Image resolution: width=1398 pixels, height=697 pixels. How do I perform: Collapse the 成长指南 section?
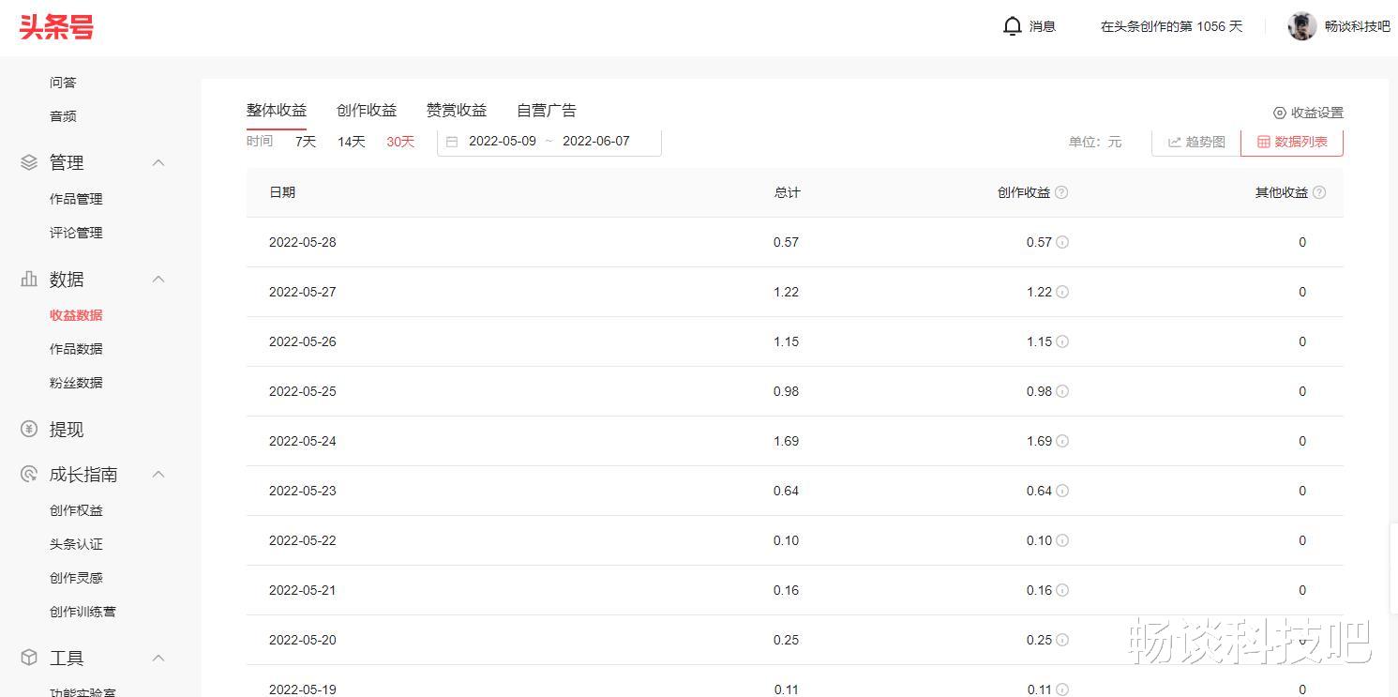(x=158, y=474)
